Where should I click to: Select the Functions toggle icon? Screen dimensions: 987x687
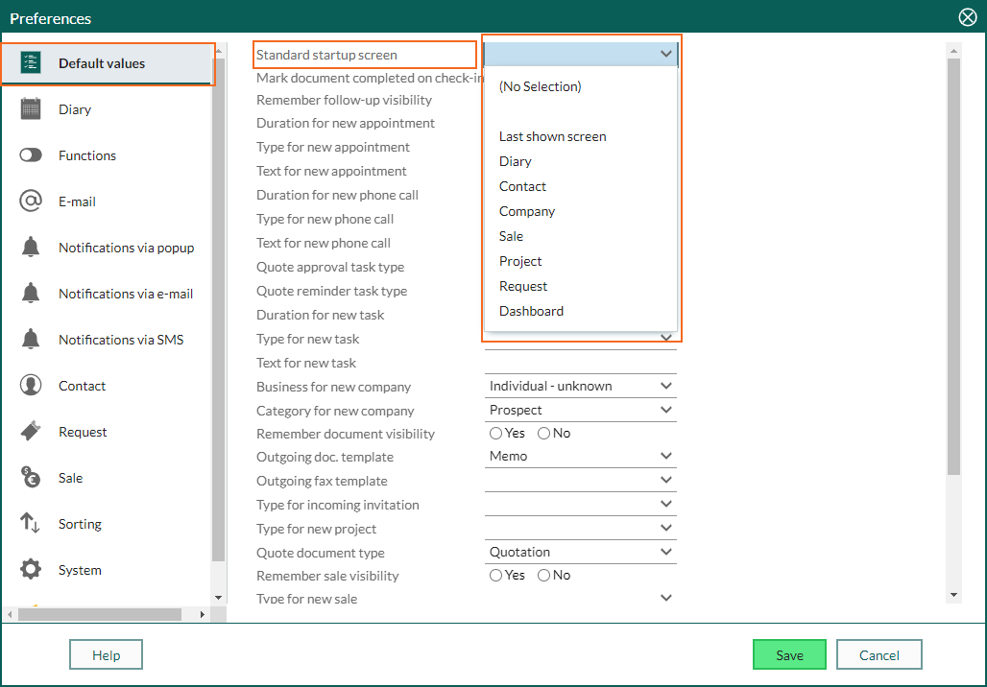tap(30, 154)
